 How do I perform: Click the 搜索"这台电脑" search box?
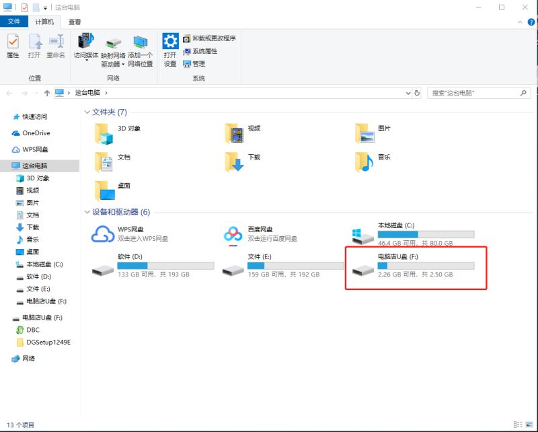tap(474, 93)
